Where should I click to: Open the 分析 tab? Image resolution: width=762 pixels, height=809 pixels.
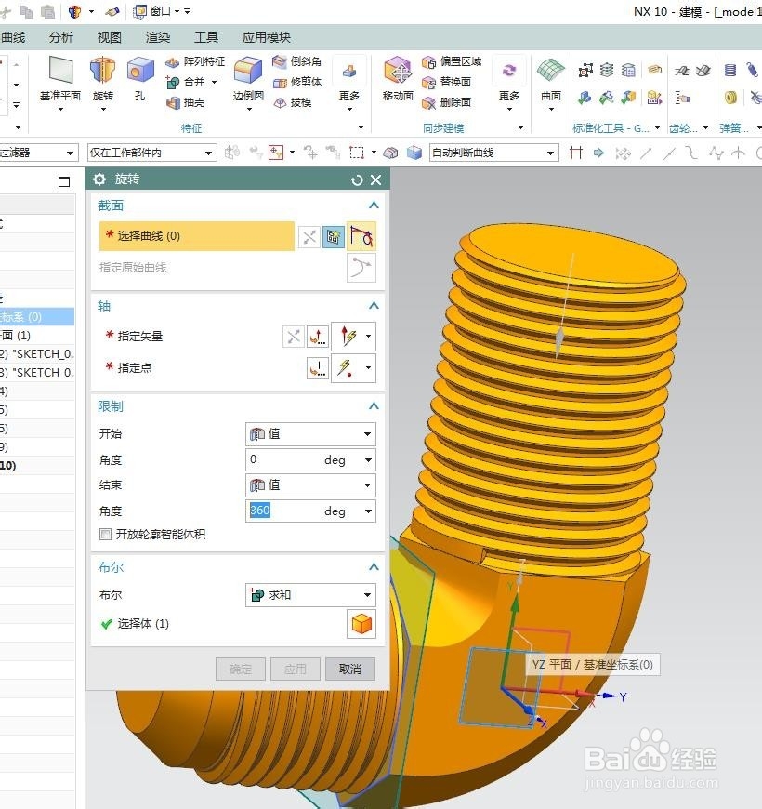tap(60, 37)
